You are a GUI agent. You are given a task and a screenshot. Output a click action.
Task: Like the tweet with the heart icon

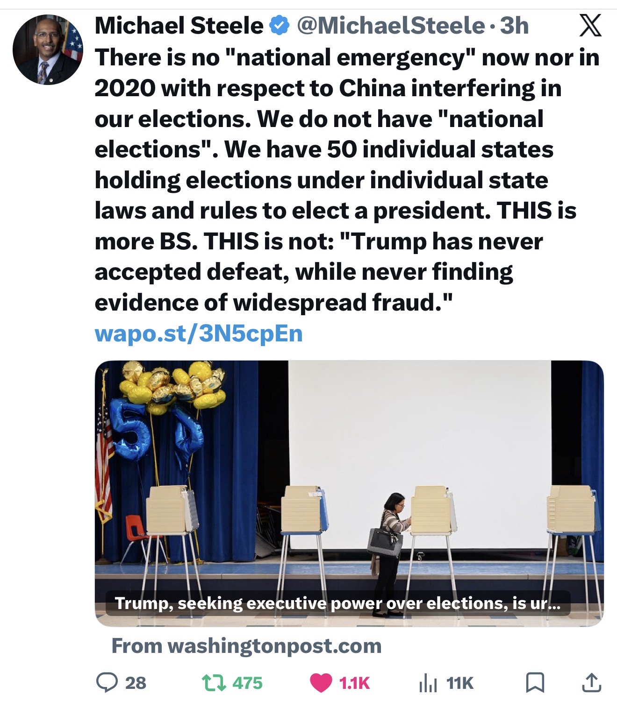tap(321, 683)
